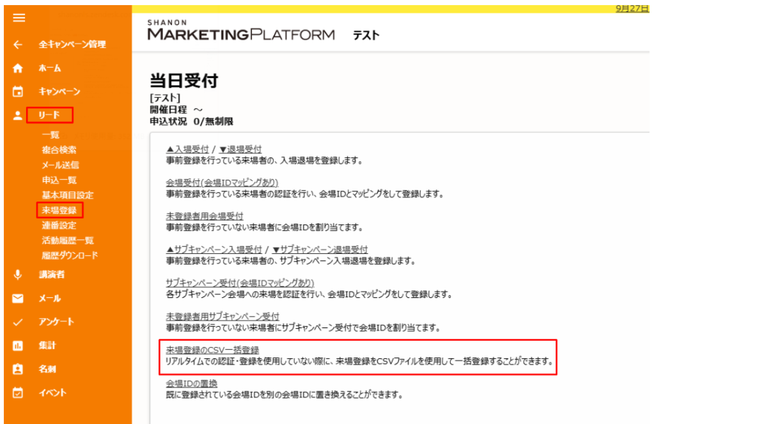Open the 講演者 menu

[x=51, y=275]
